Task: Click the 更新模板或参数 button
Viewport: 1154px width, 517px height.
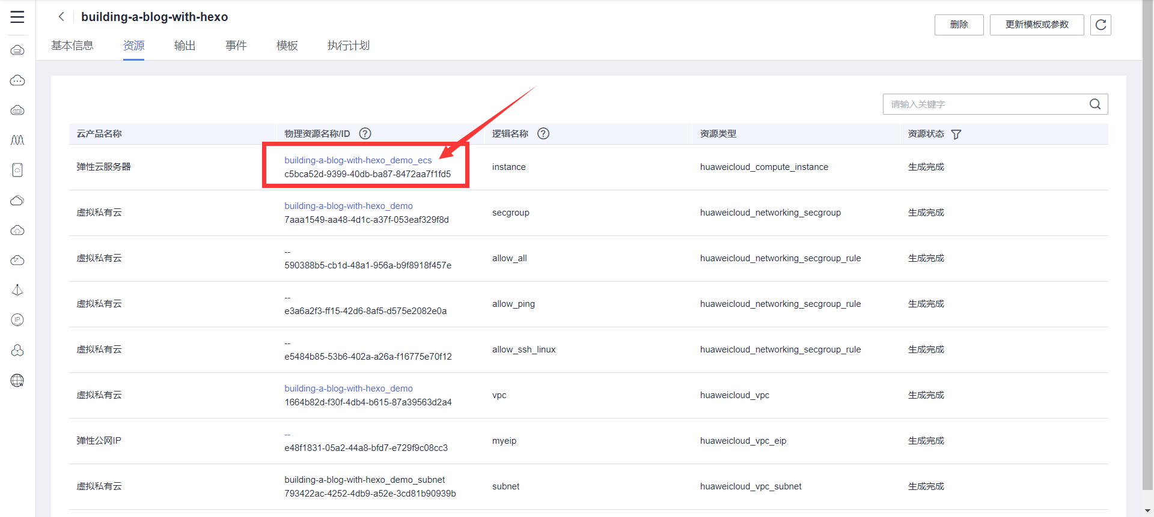Action: coord(1036,25)
